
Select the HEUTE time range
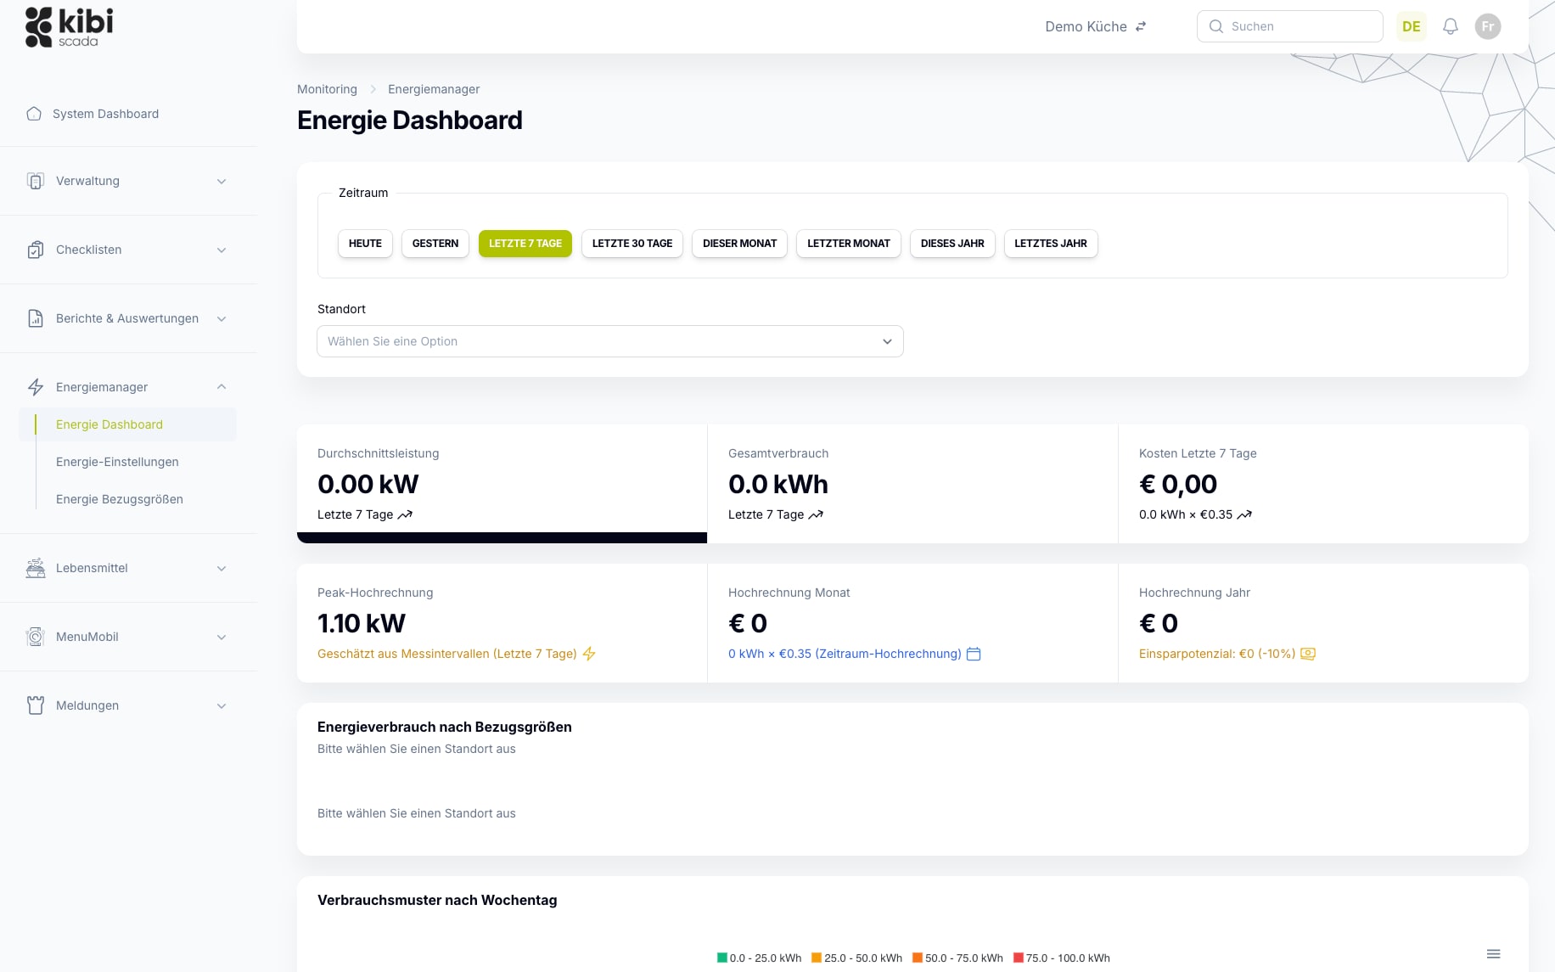[365, 244]
